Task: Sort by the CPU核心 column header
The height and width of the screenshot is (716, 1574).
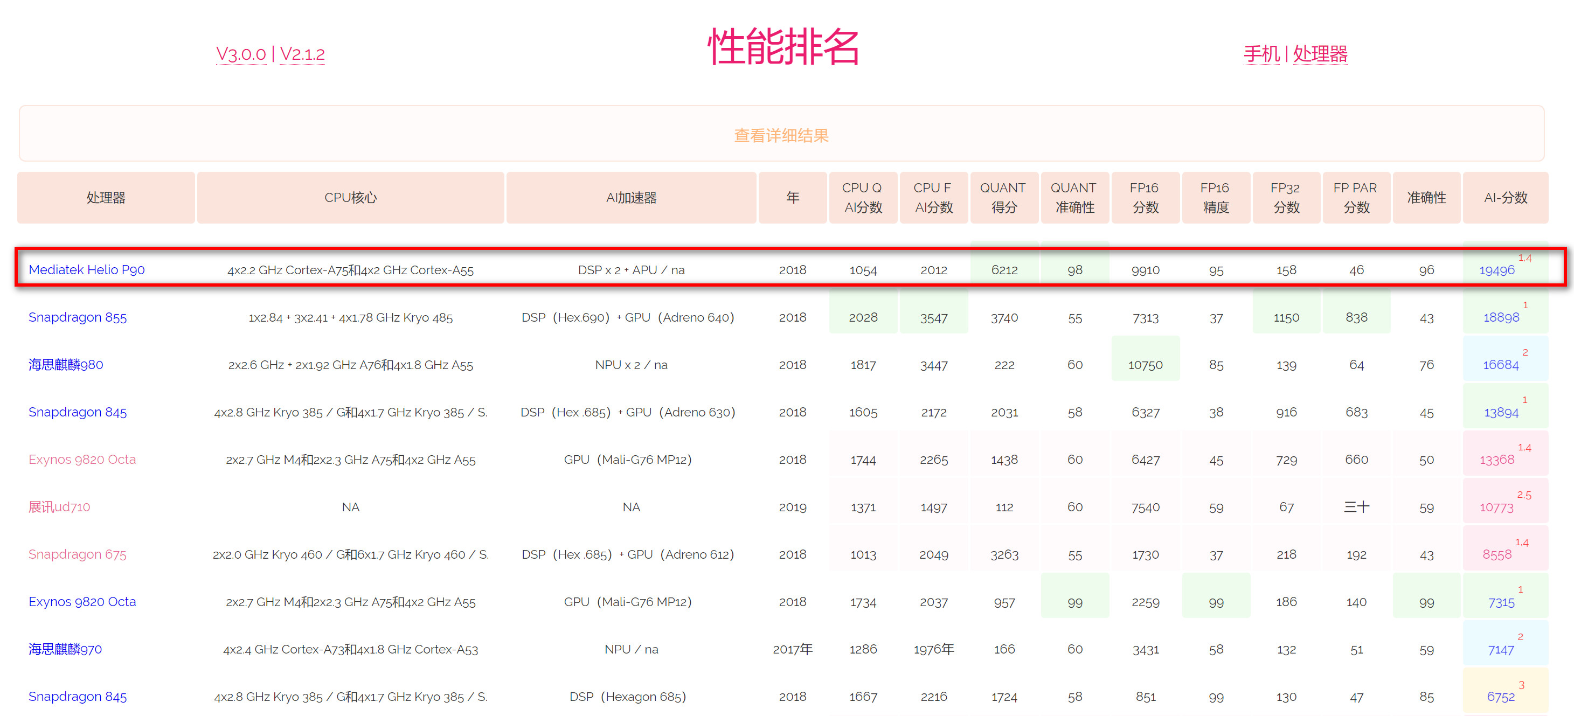Action: (350, 198)
